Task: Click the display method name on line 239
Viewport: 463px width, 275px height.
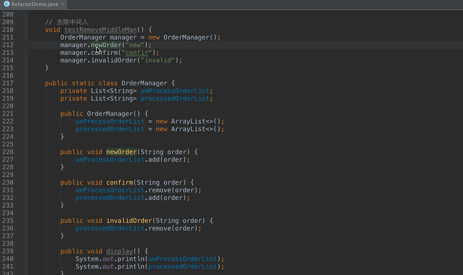Action: [120, 251]
